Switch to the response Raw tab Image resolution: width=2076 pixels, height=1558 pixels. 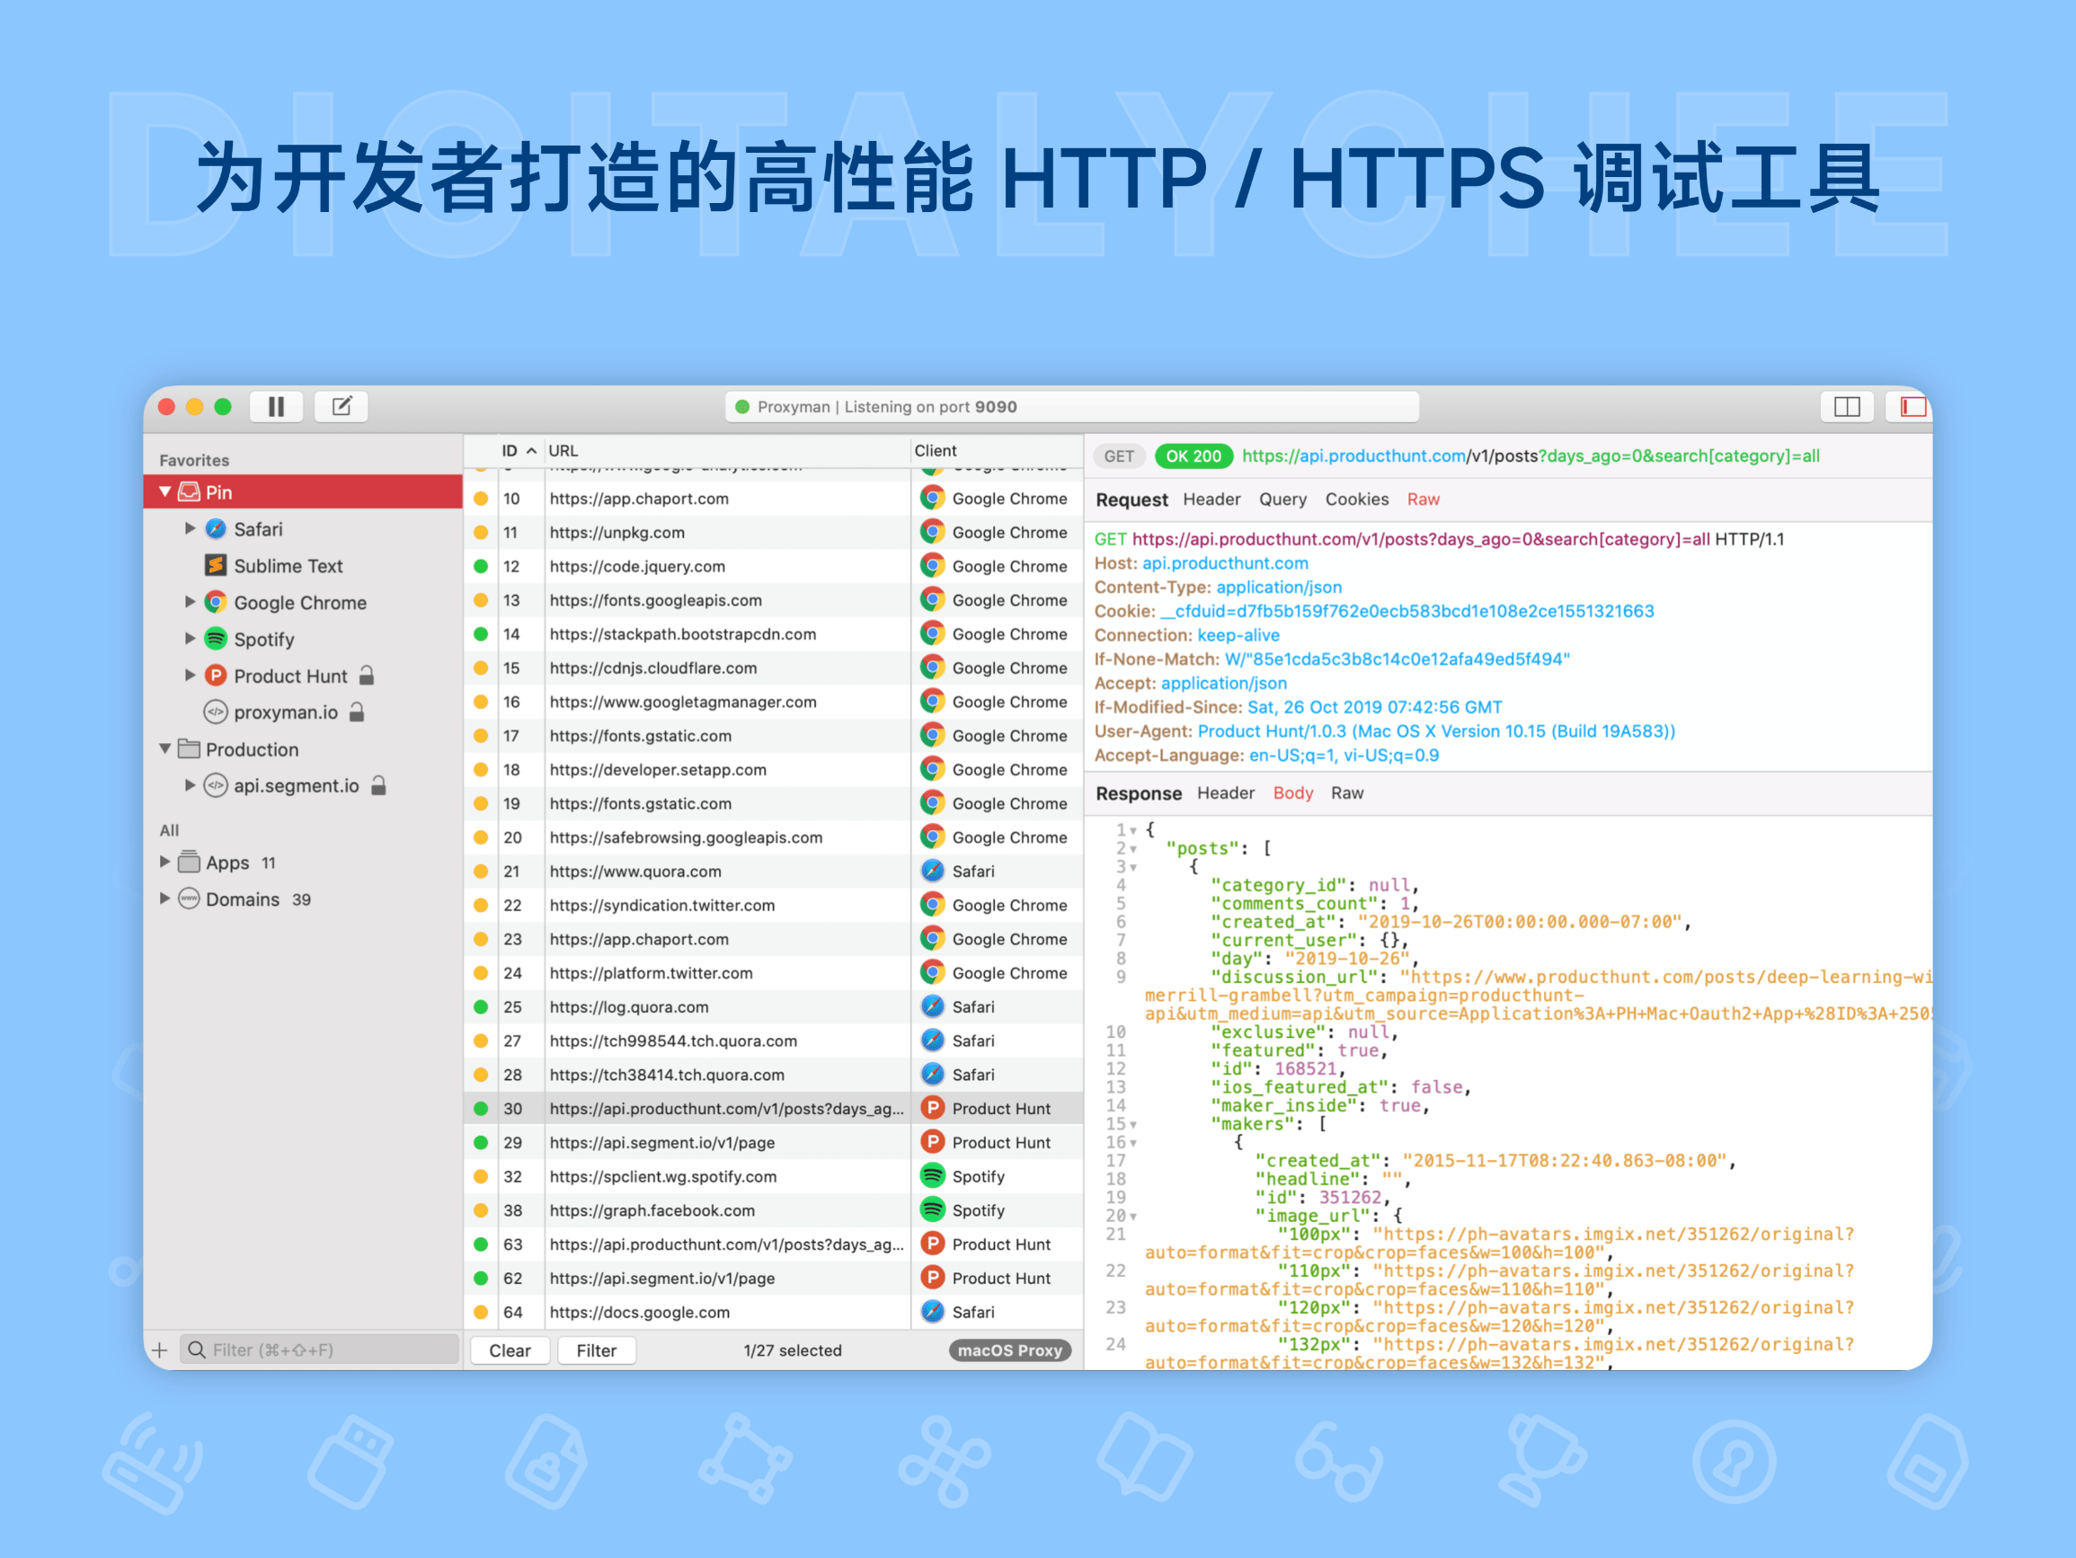1347,793
